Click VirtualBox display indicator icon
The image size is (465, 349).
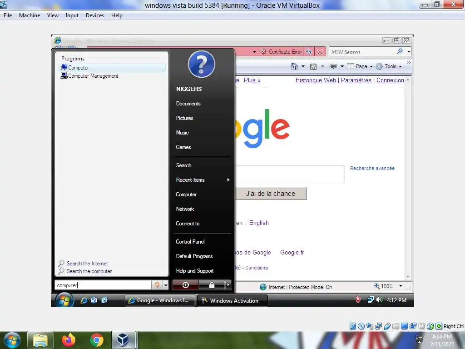[x=404, y=326]
